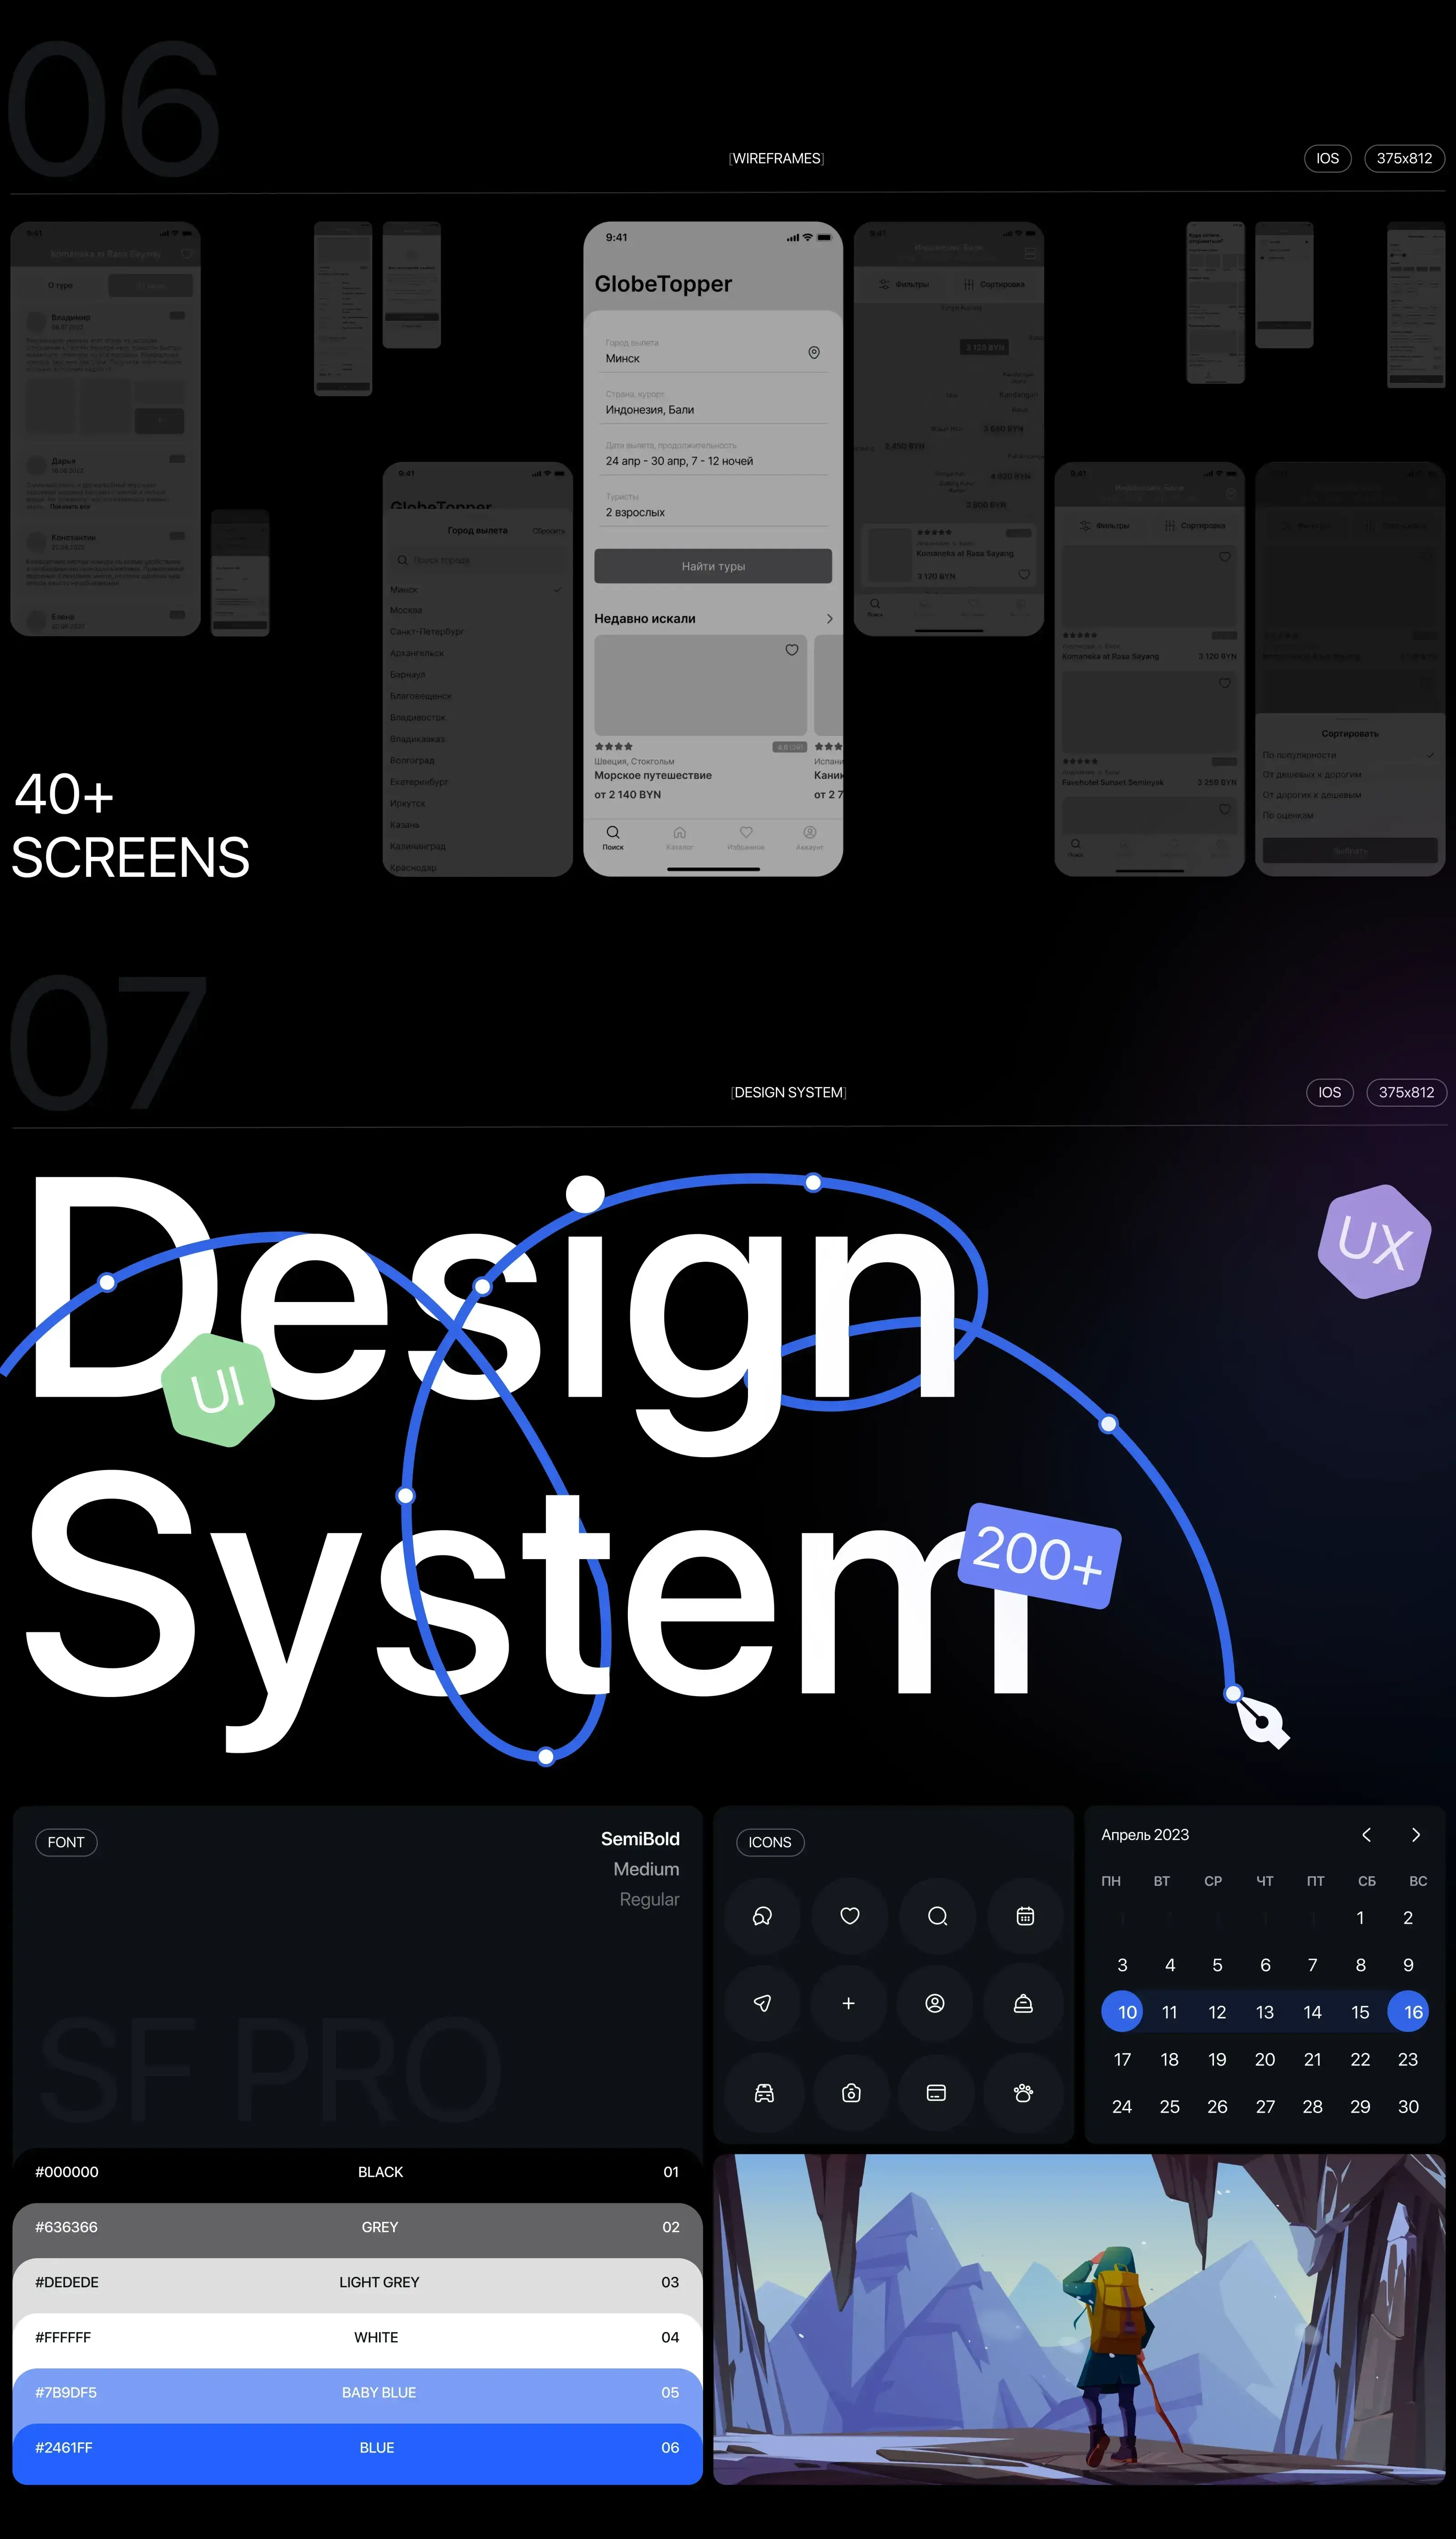Open the Аккаунт tab in GlobeTopper wireframe
The height and width of the screenshot is (2539, 1456).
(x=810, y=838)
